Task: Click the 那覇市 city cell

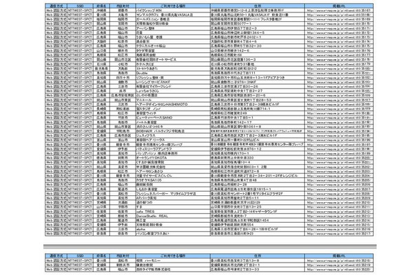Action: [123, 10]
